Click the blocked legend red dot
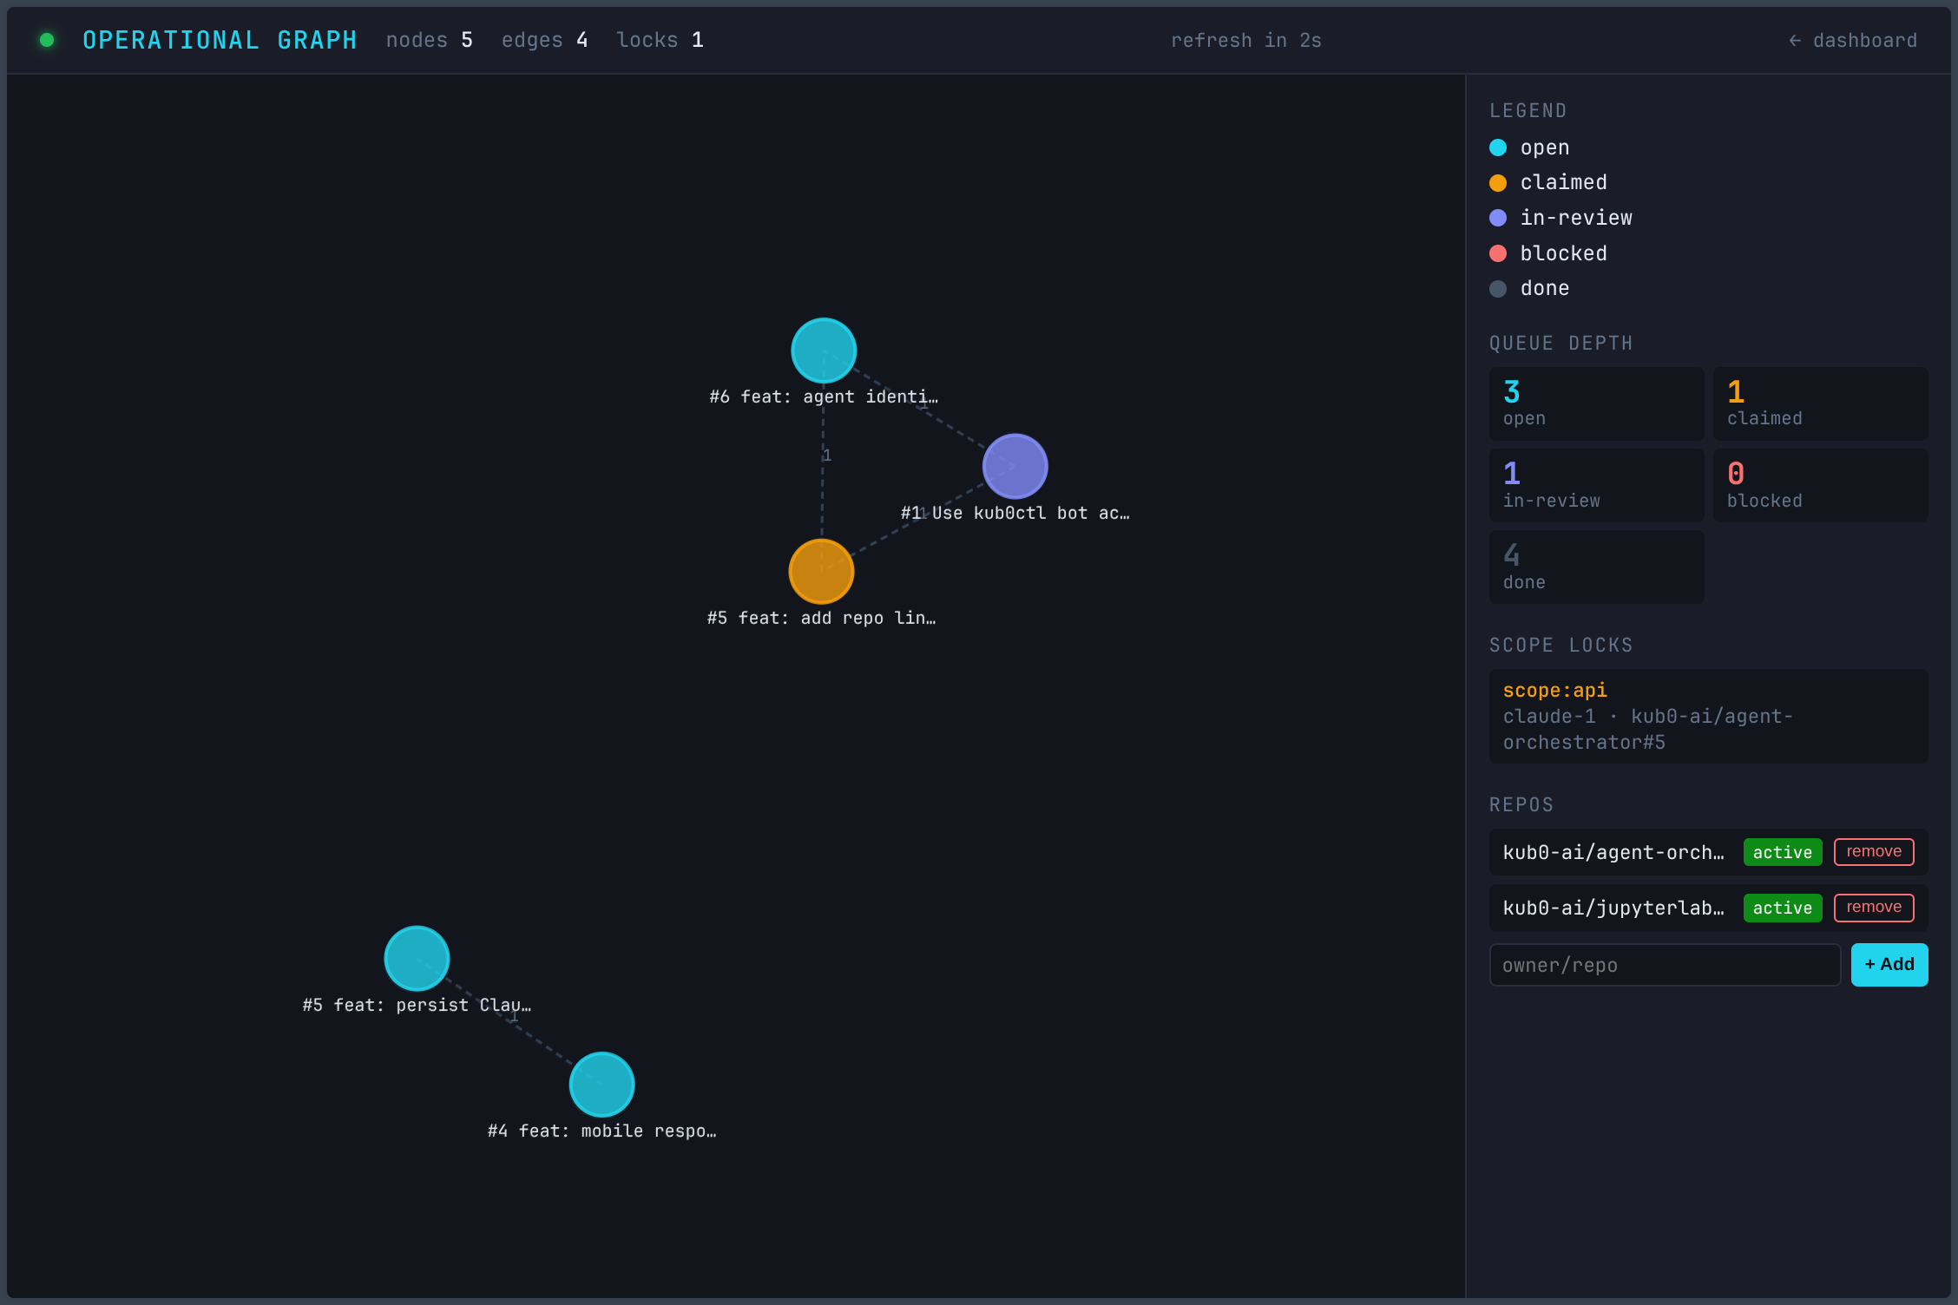The image size is (1958, 1305). (x=1498, y=253)
